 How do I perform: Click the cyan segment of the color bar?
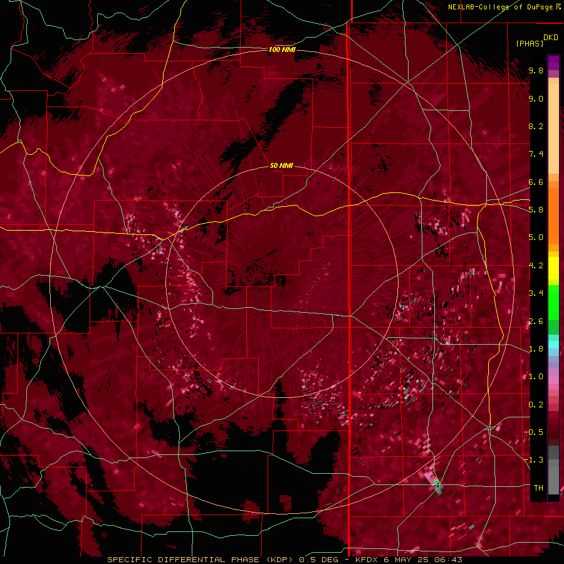click(553, 345)
